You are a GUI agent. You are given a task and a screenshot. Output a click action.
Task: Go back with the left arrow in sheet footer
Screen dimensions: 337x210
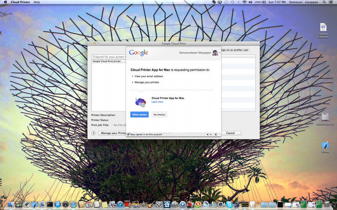pyautogui.click(x=207, y=134)
